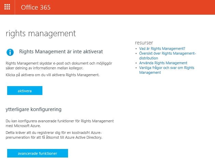Select 'Rights Management är inte aktiverat' status text

[61, 52]
